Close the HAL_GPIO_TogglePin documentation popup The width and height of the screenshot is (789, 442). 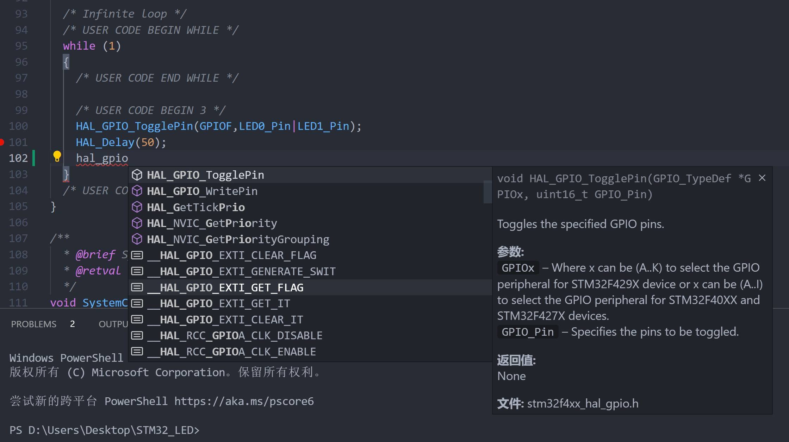pos(762,178)
